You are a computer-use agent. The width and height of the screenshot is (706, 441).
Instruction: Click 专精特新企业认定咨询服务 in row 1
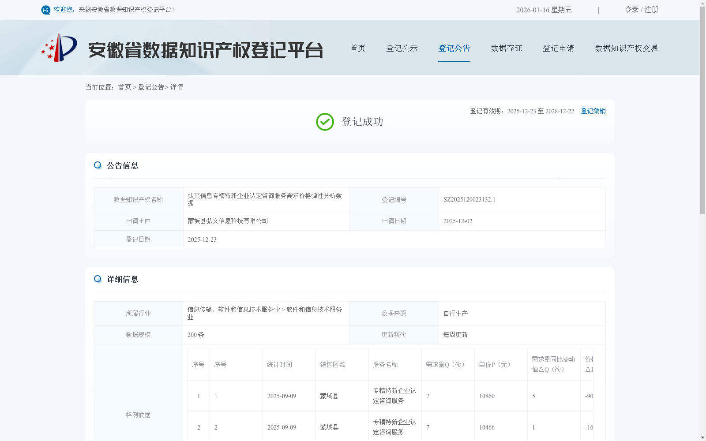click(x=394, y=396)
